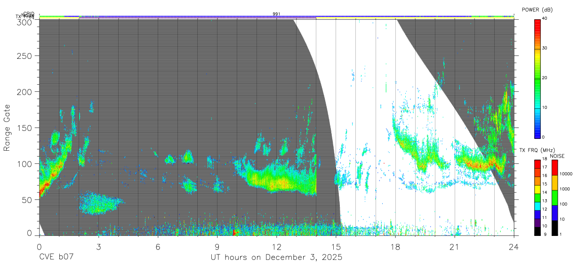Click the 6 tick on the UT hours axis
Image resolution: width=578 pixels, height=267 pixels.
click(158, 247)
